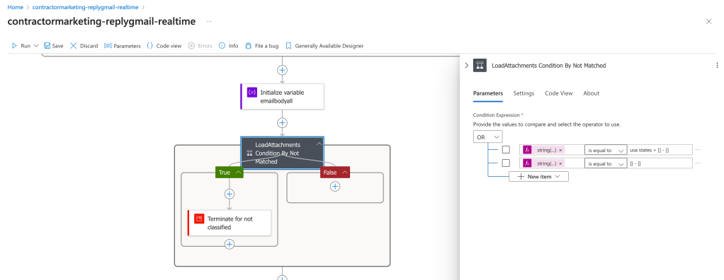Select Terminate for not classified action
Image resolution: width=724 pixels, height=280 pixels.
[230, 223]
